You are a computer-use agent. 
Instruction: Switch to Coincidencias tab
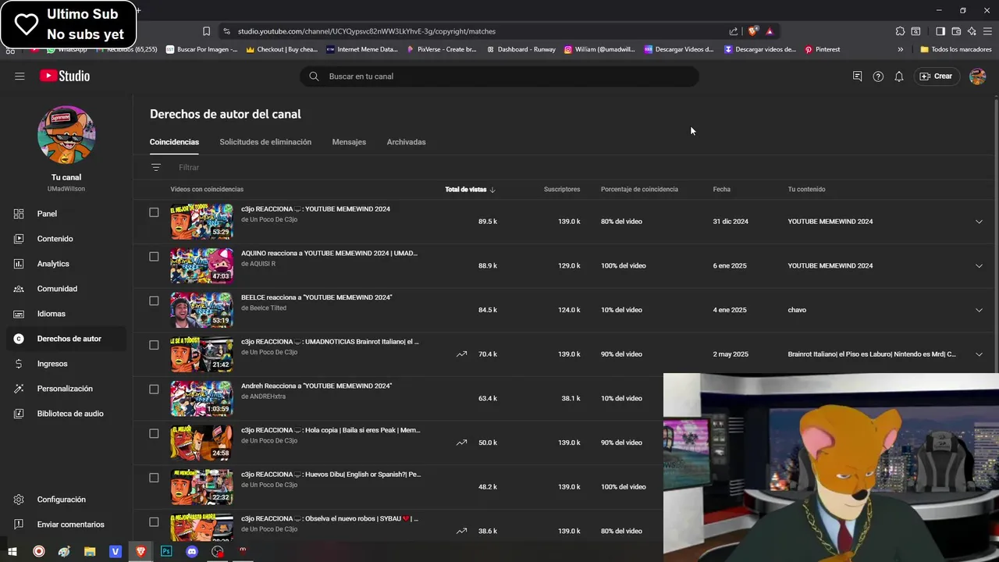click(x=174, y=142)
